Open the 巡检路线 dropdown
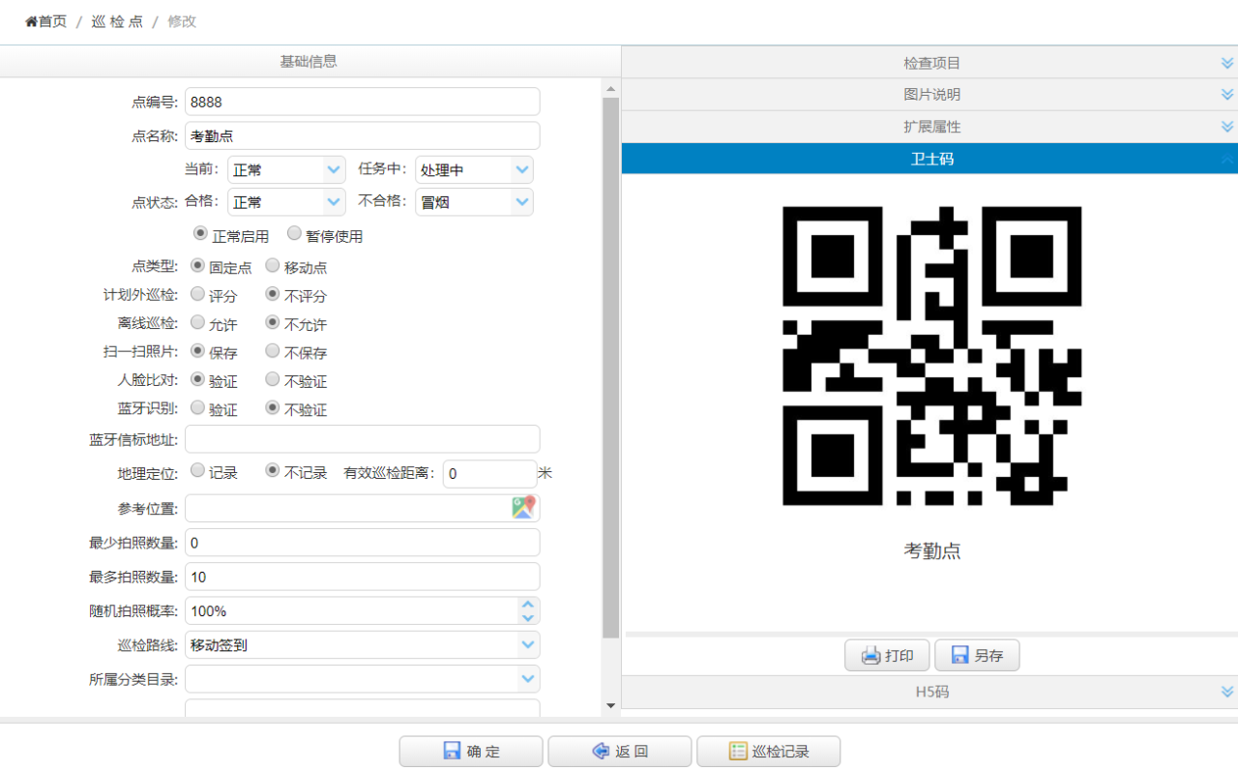 [x=527, y=644]
